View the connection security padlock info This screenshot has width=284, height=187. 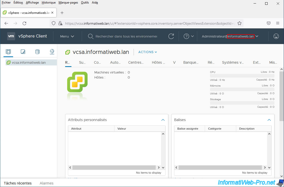coord(60,23)
